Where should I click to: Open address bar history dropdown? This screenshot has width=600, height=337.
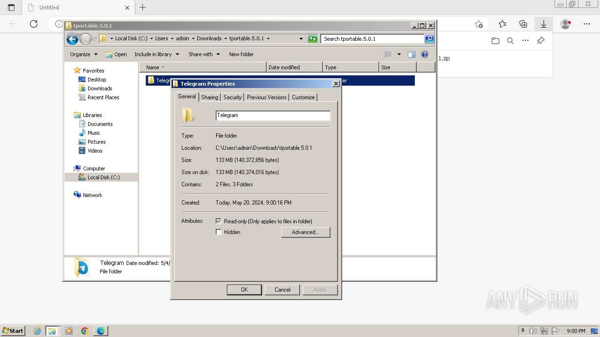point(301,39)
